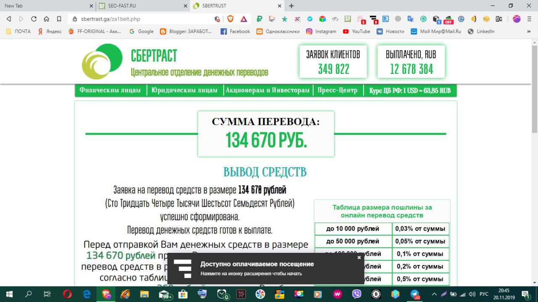Viewport: 538px width, 302px height.
Task: Close the SBERTRUST tab
Action: [280, 6]
